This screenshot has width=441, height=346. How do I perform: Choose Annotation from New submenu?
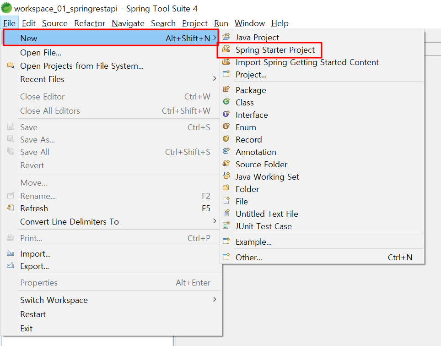(x=323, y=152)
